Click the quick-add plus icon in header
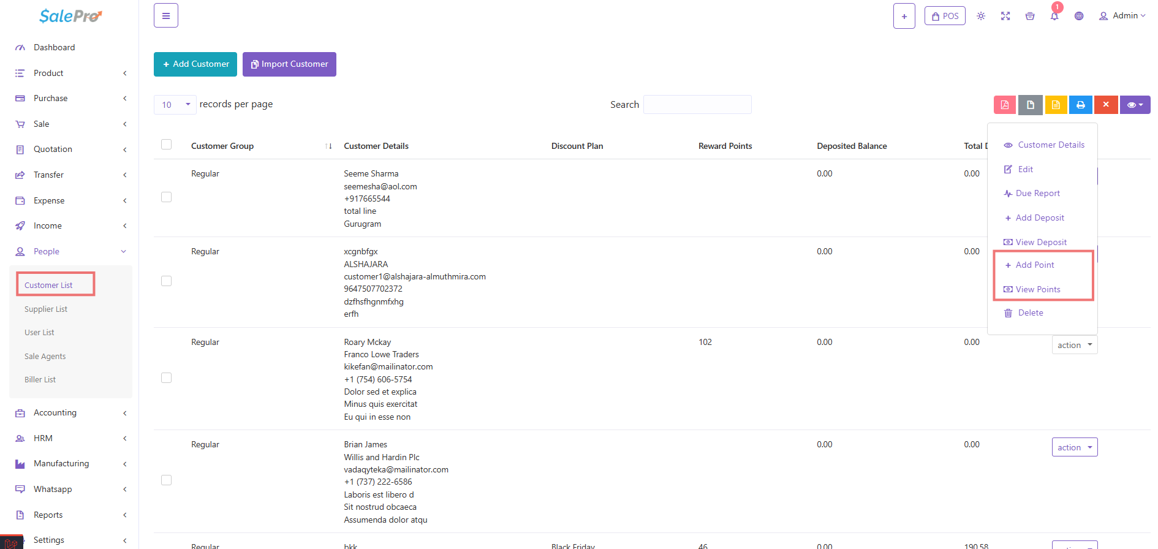Viewport: 1158px width, 549px height. (x=904, y=17)
